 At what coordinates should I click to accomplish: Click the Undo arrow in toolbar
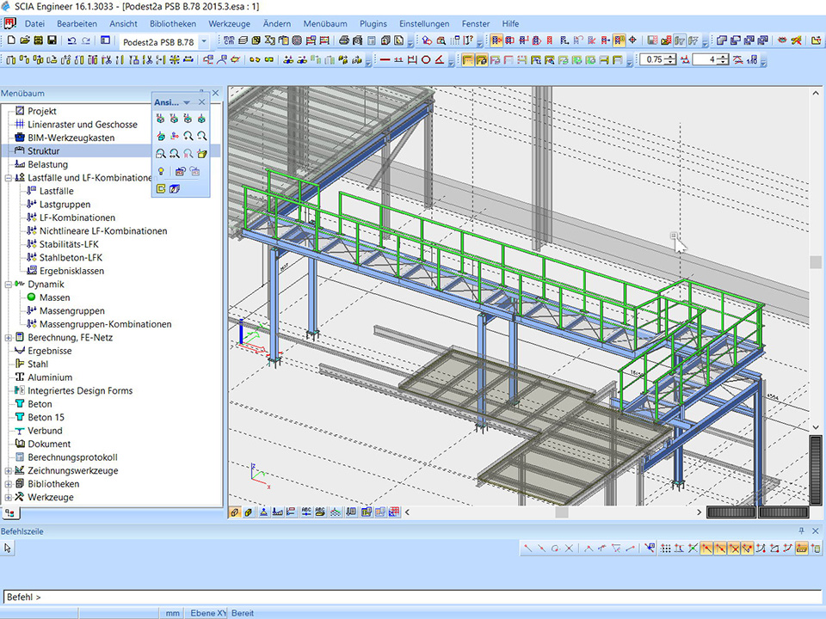pyautogui.click(x=72, y=40)
